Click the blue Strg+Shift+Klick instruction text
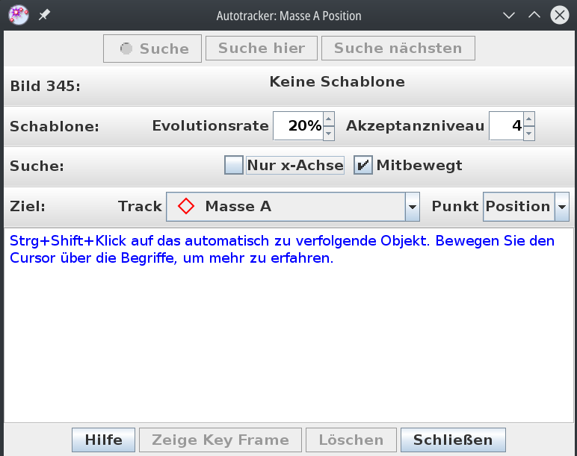 pyautogui.click(x=282, y=249)
